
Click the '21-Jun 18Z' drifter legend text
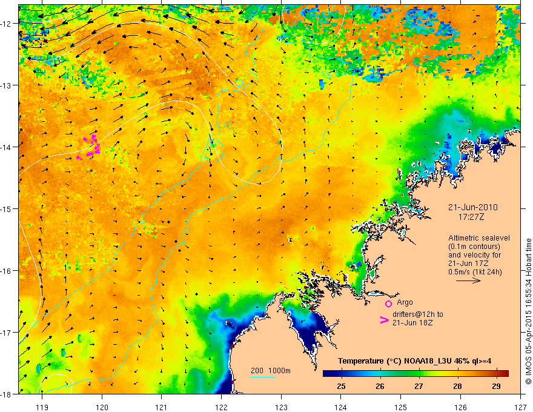[x=412, y=323]
